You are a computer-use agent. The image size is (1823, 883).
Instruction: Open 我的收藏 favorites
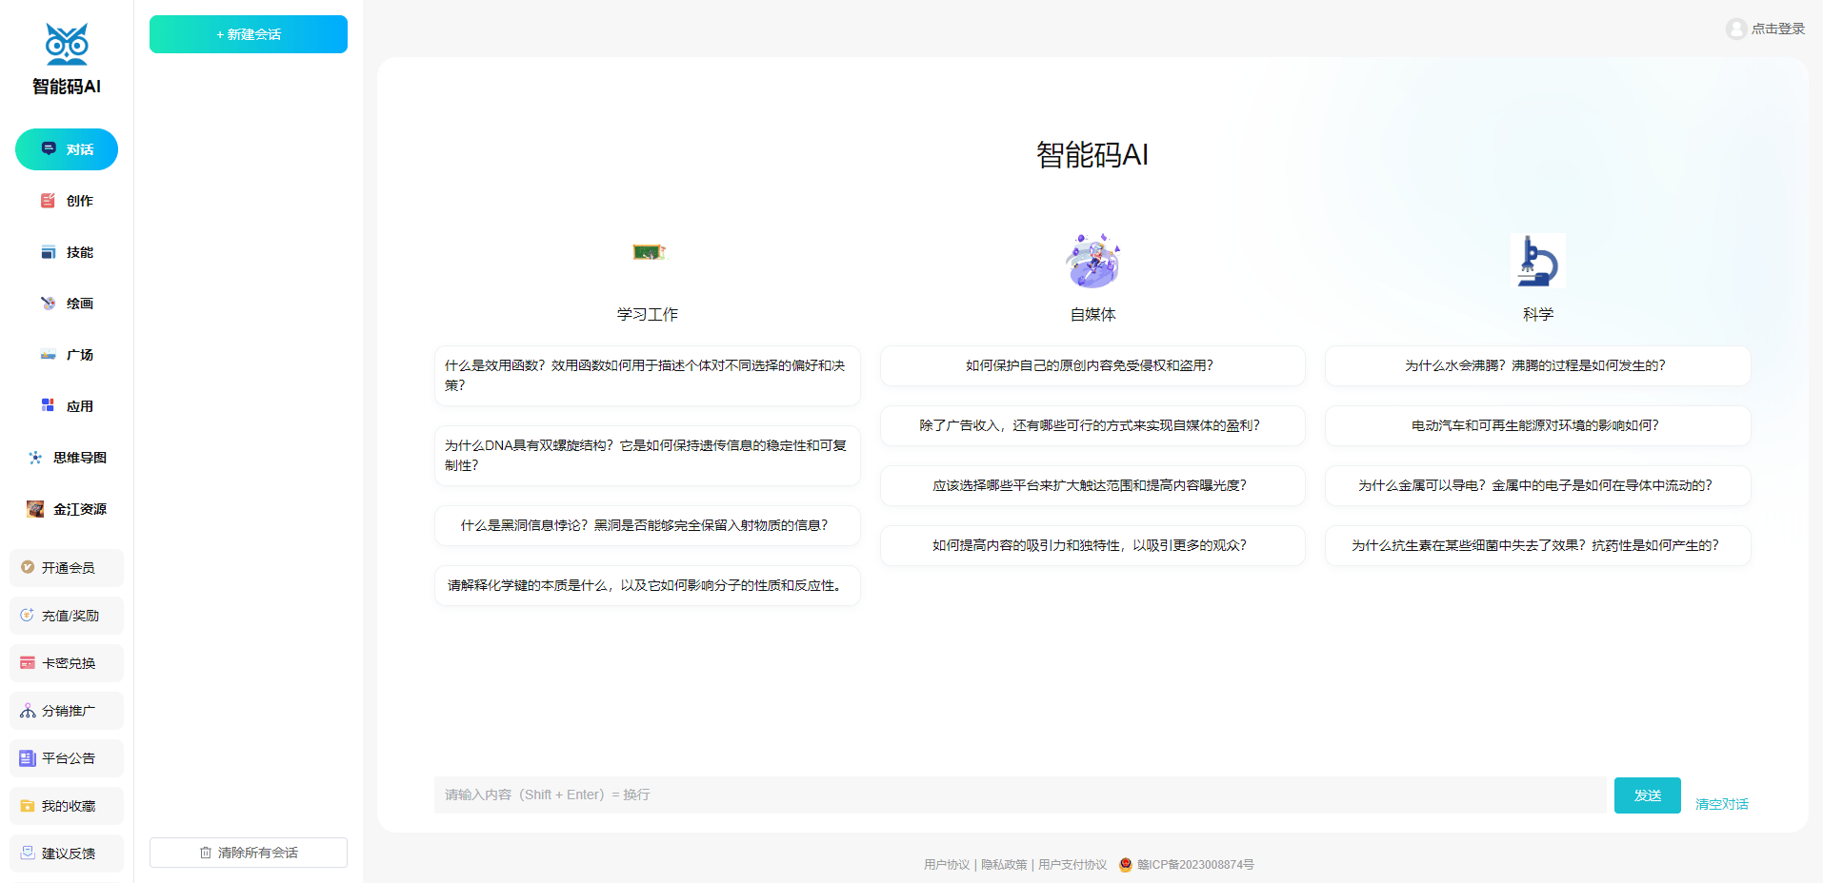(x=66, y=805)
